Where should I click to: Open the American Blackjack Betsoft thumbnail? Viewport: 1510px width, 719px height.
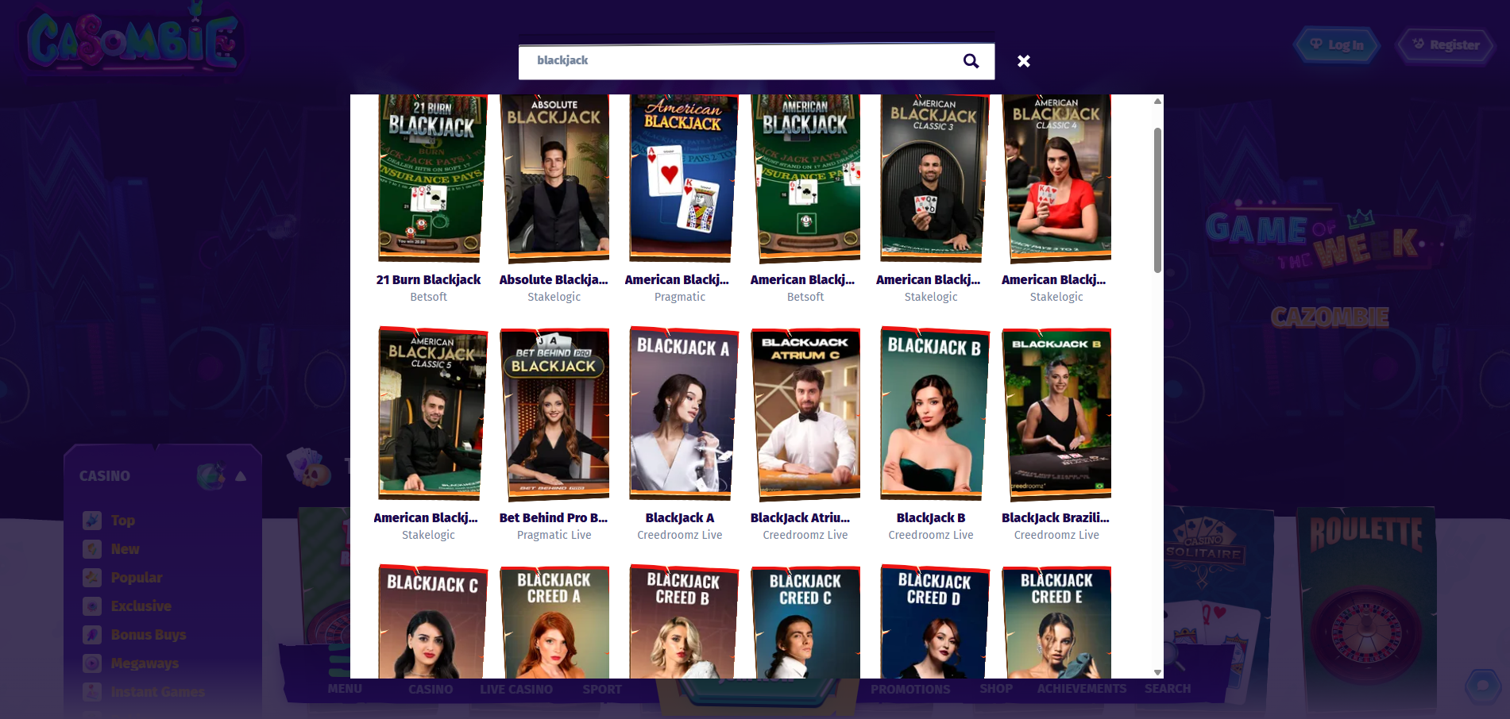806,178
